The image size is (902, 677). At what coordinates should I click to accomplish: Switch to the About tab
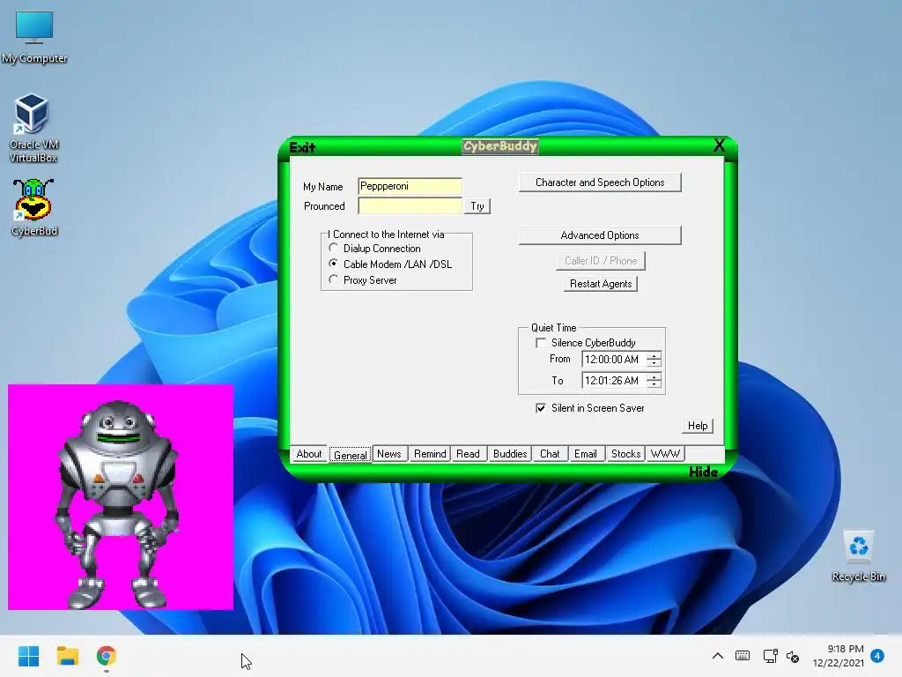click(309, 454)
